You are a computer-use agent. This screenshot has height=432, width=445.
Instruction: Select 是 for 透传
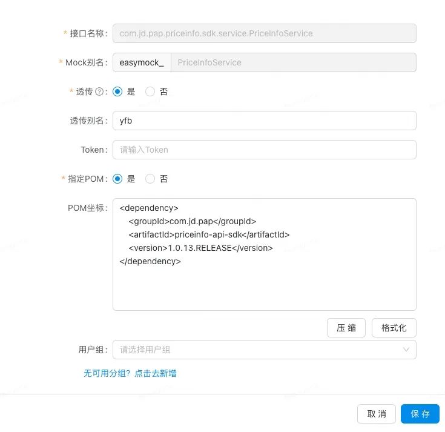click(x=117, y=91)
